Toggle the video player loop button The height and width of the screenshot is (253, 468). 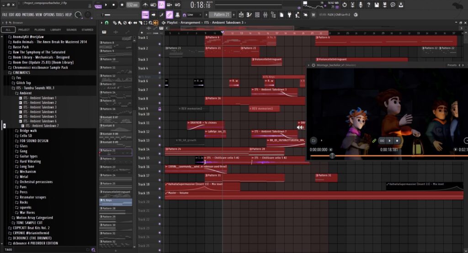pyautogui.click(x=382, y=141)
